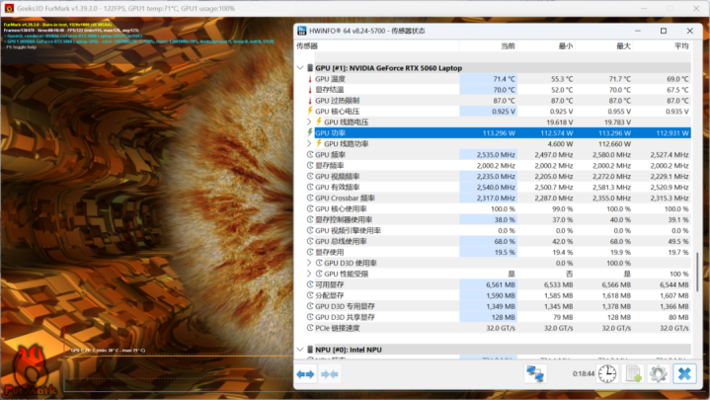Image resolution: width=710 pixels, height=400 pixels.
Task: Select the GPU 功率 row
Action: pyautogui.click(x=503, y=132)
